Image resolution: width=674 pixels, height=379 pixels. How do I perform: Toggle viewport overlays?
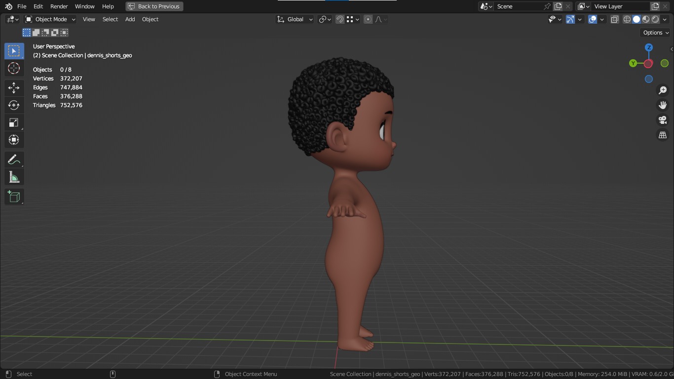[x=593, y=19]
